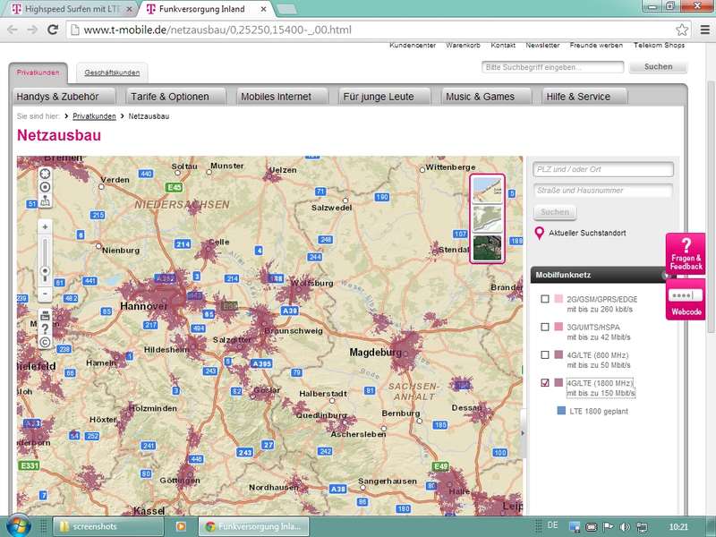The width and height of the screenshot is (716, 537).
Task: Open the map help question mark icon
Action: pos(45,328)
